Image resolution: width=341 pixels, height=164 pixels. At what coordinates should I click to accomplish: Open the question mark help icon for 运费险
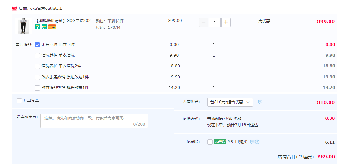[x=257, y=142]
